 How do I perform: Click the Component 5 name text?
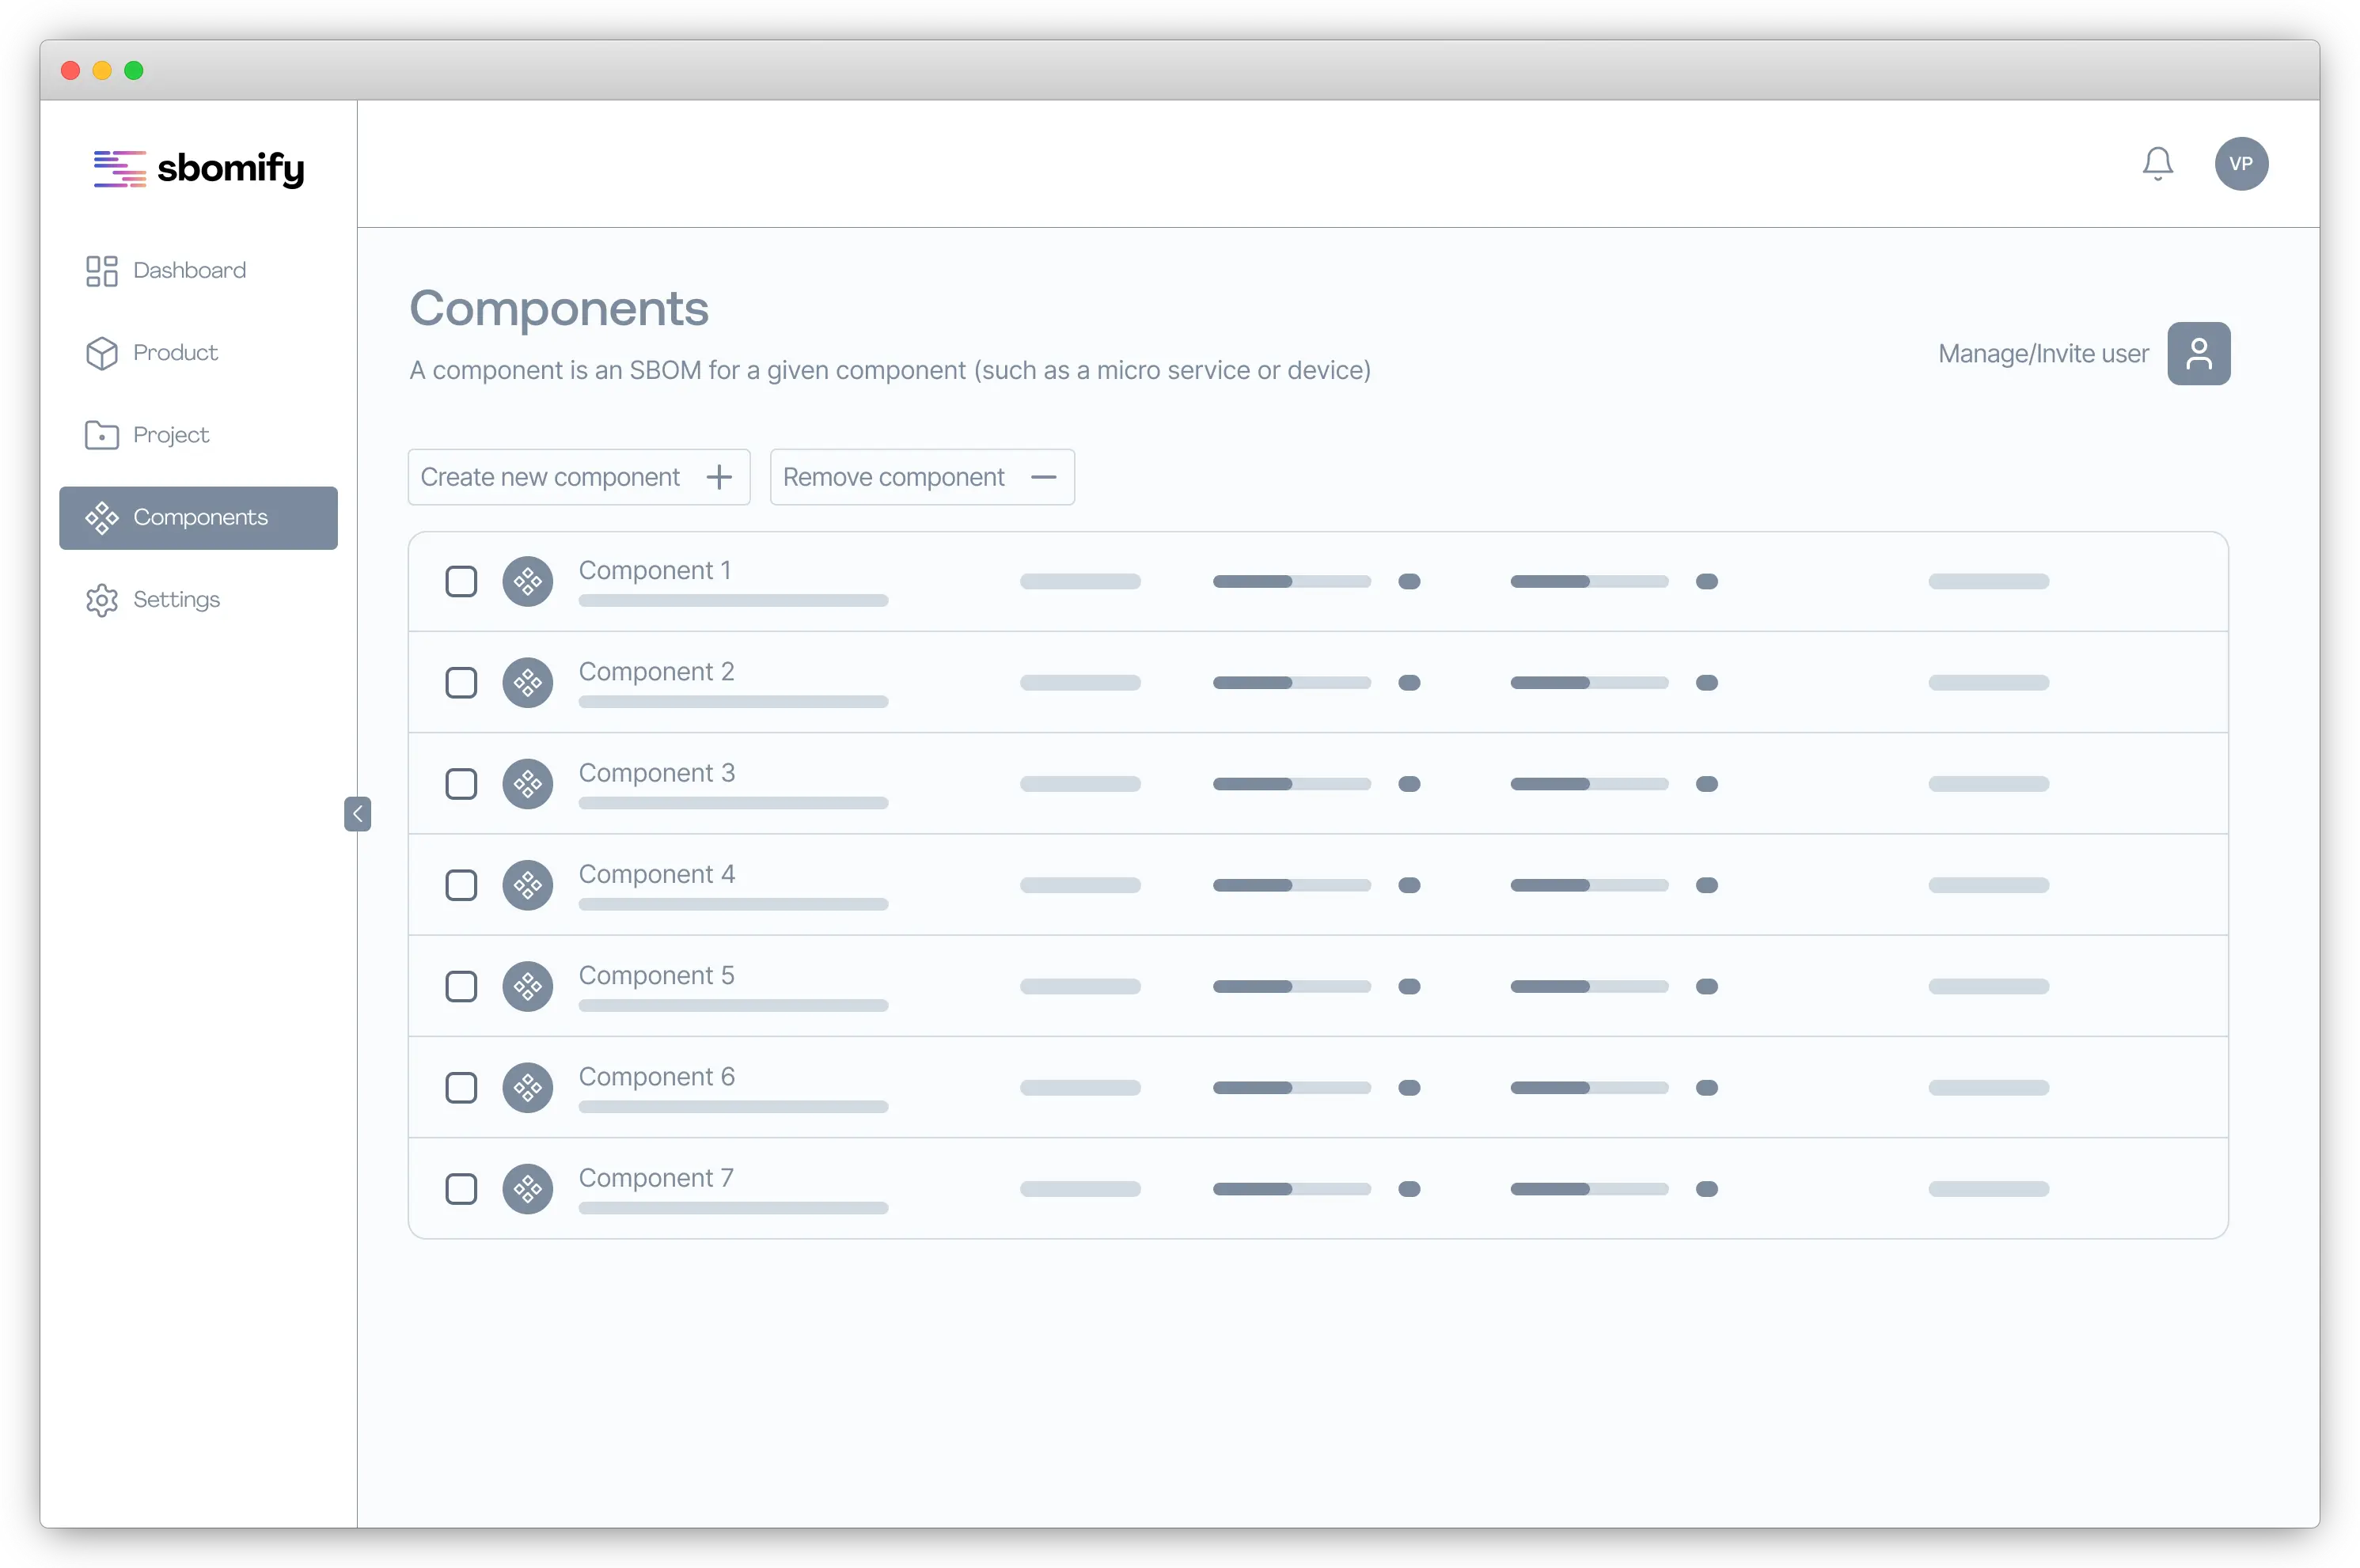pos(656,975)
